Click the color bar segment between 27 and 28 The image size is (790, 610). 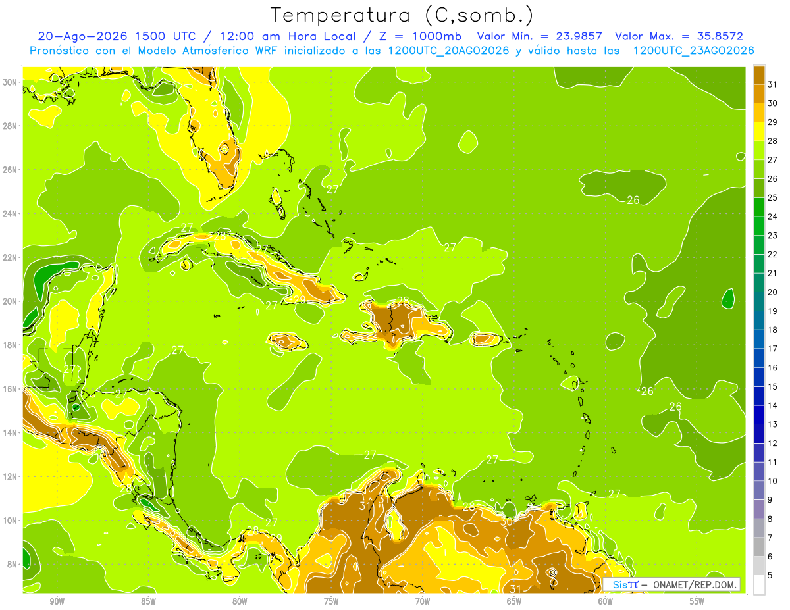(759, 150)
